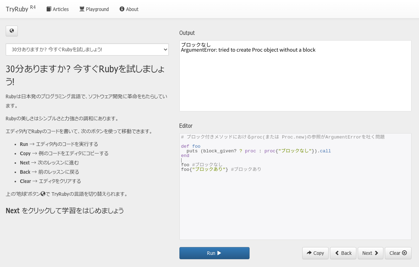The height and width of the screenshot is (267, 419).
Task: Click the info circle icon beside About
Action: pyautogui.click(x=122, y=9)
